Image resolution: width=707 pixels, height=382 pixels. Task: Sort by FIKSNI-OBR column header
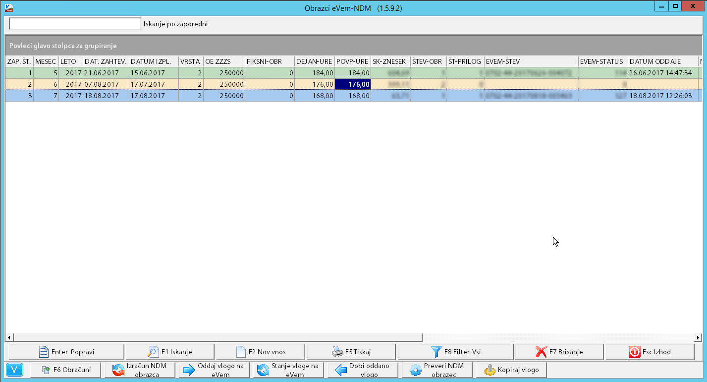click(270, 61)
